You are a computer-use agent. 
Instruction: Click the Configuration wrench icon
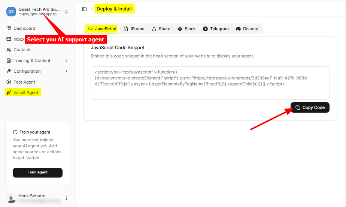click(x=9, y=71)
